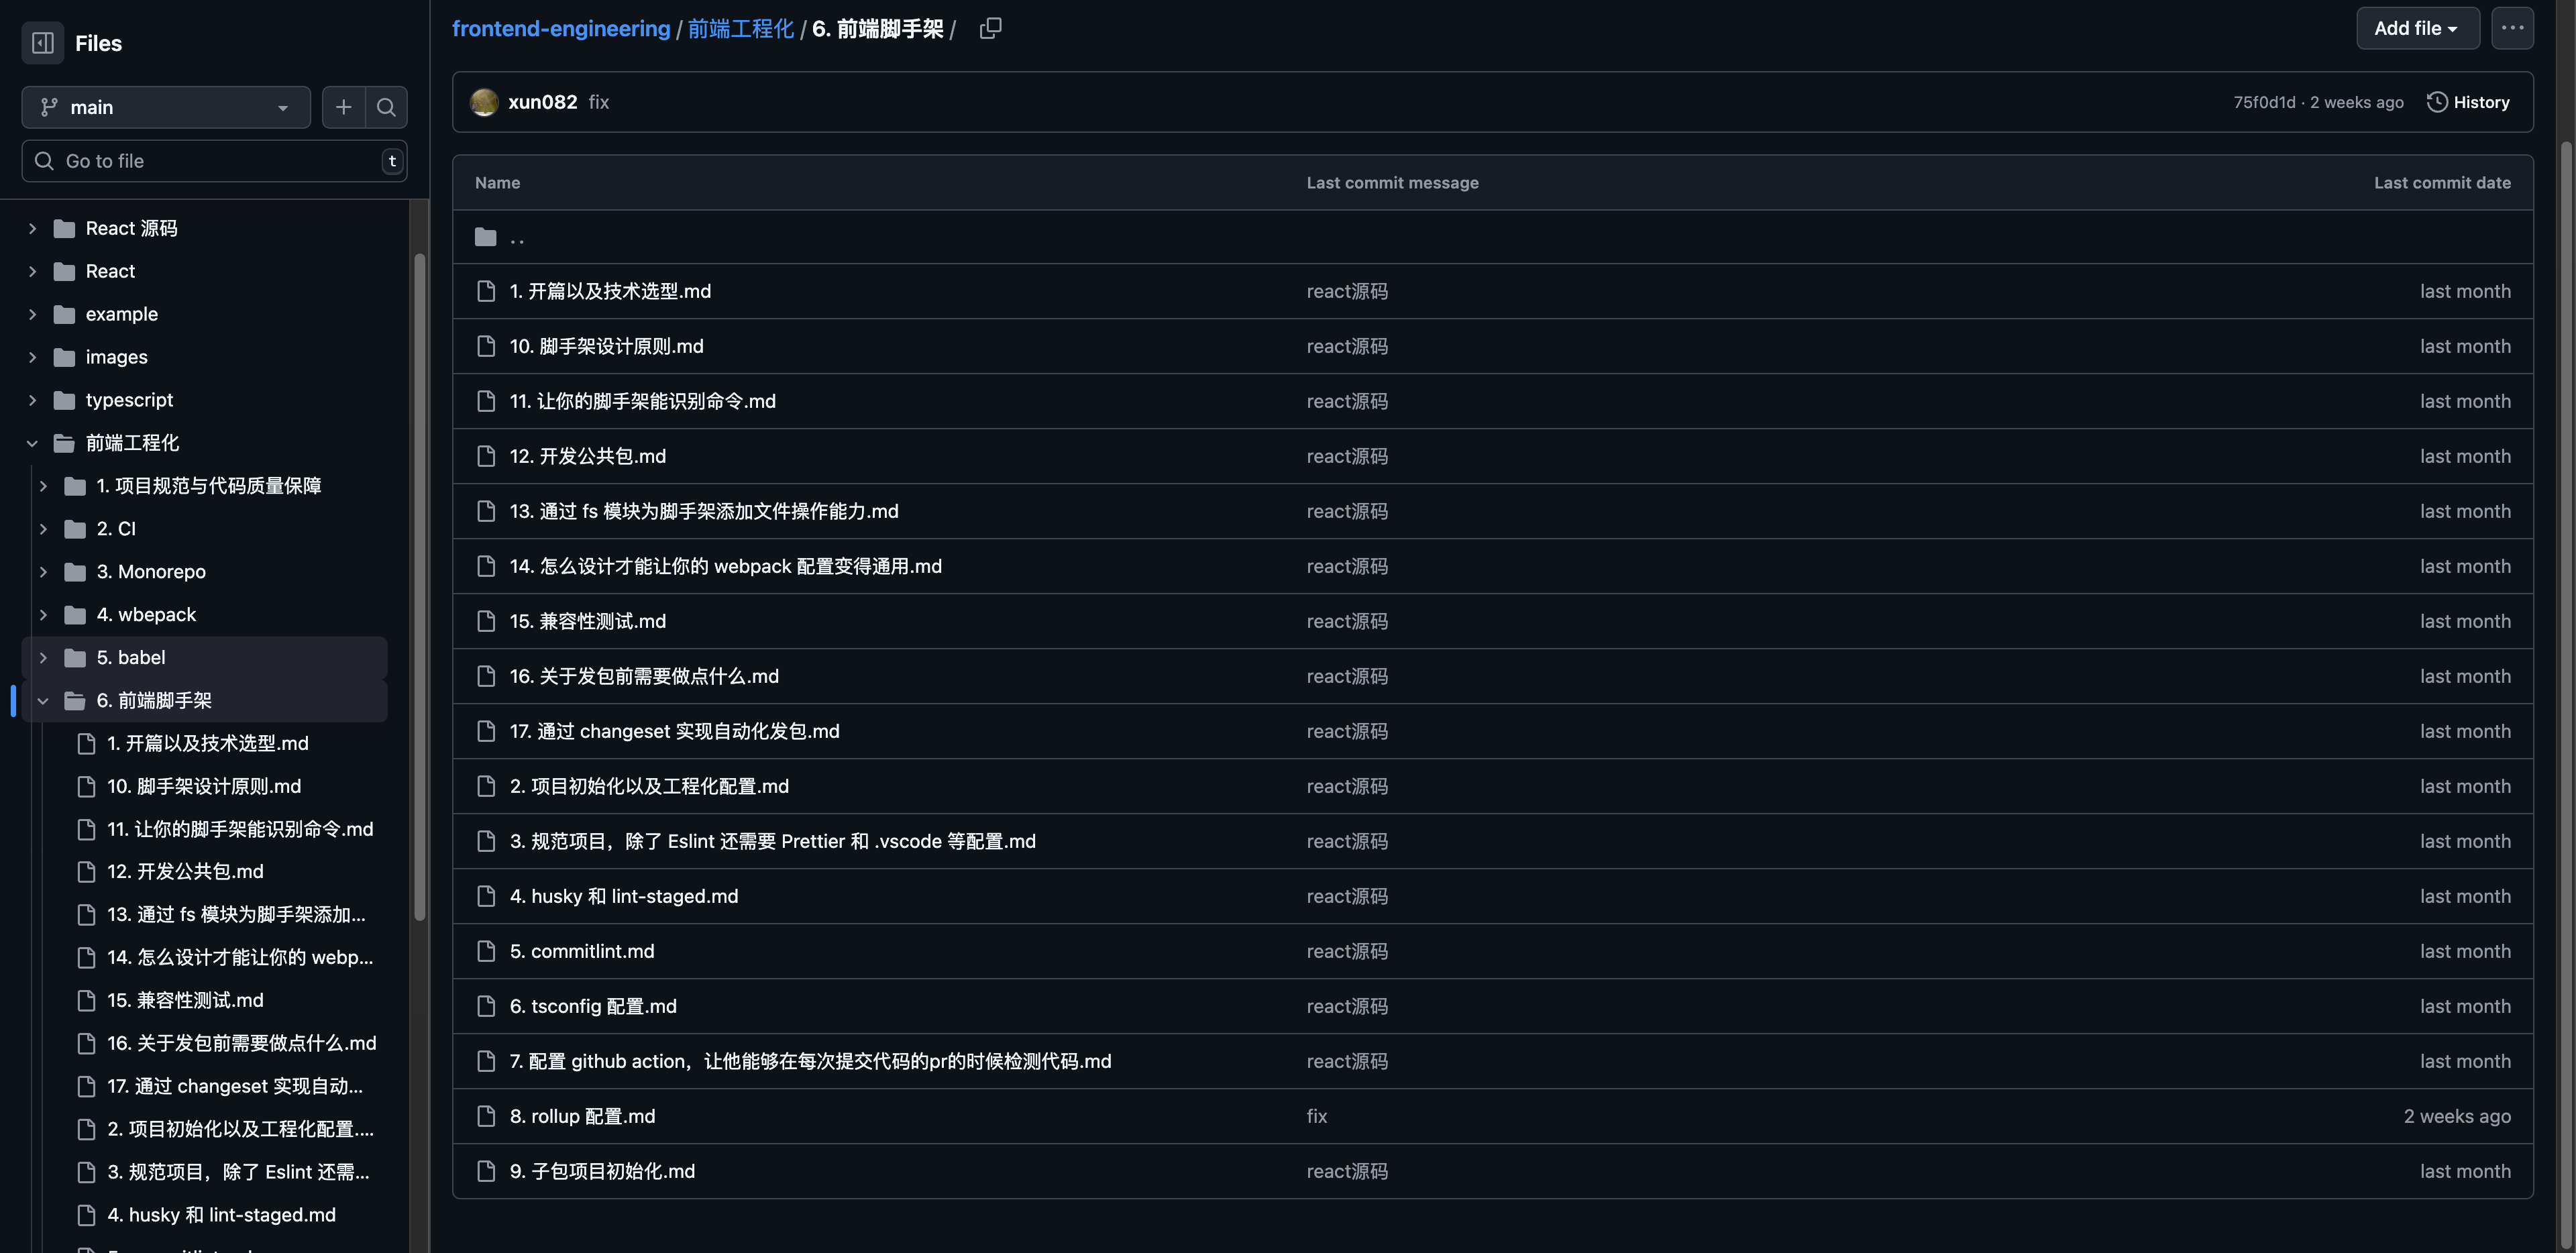Collapse the Files side panel icon
Image resolution: width=2576 pixels, height=1253 pixels.
[x=43, y=43]
